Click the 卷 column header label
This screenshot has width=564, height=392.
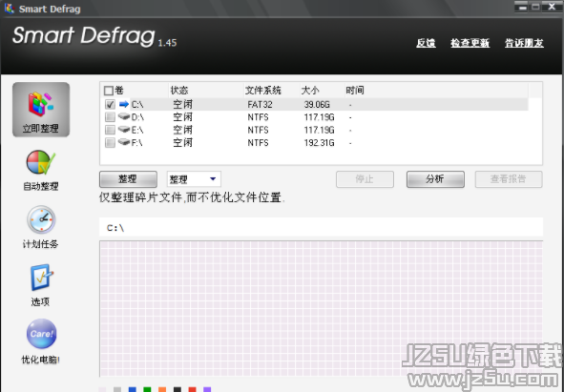point(119,91)
